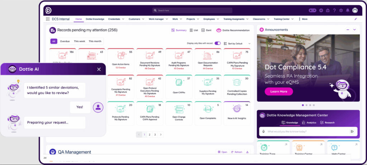Open the New in AI Insights tile
The width and height of the screenshot is (367, 165).
[237, 113]
